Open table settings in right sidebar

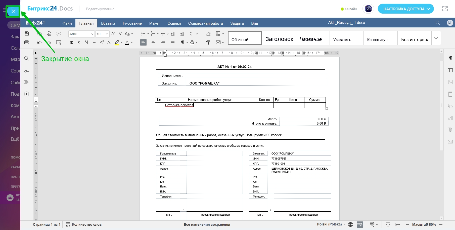click(x=450, y=70)
